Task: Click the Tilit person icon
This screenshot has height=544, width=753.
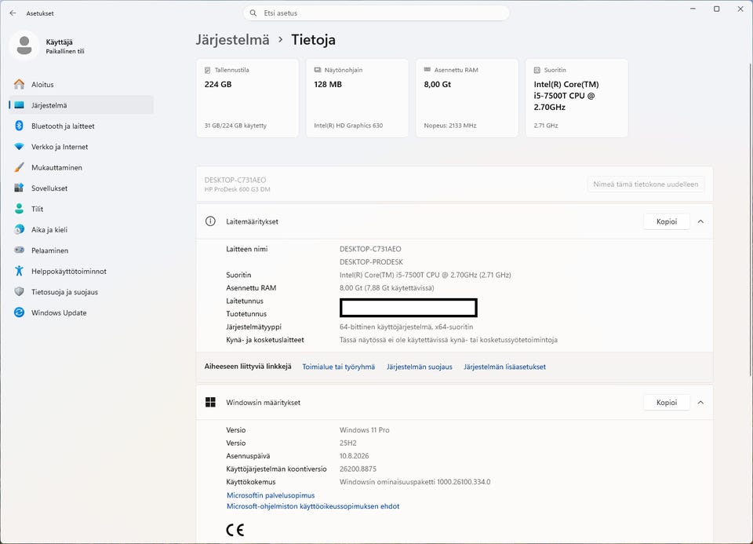Action: 19,209
